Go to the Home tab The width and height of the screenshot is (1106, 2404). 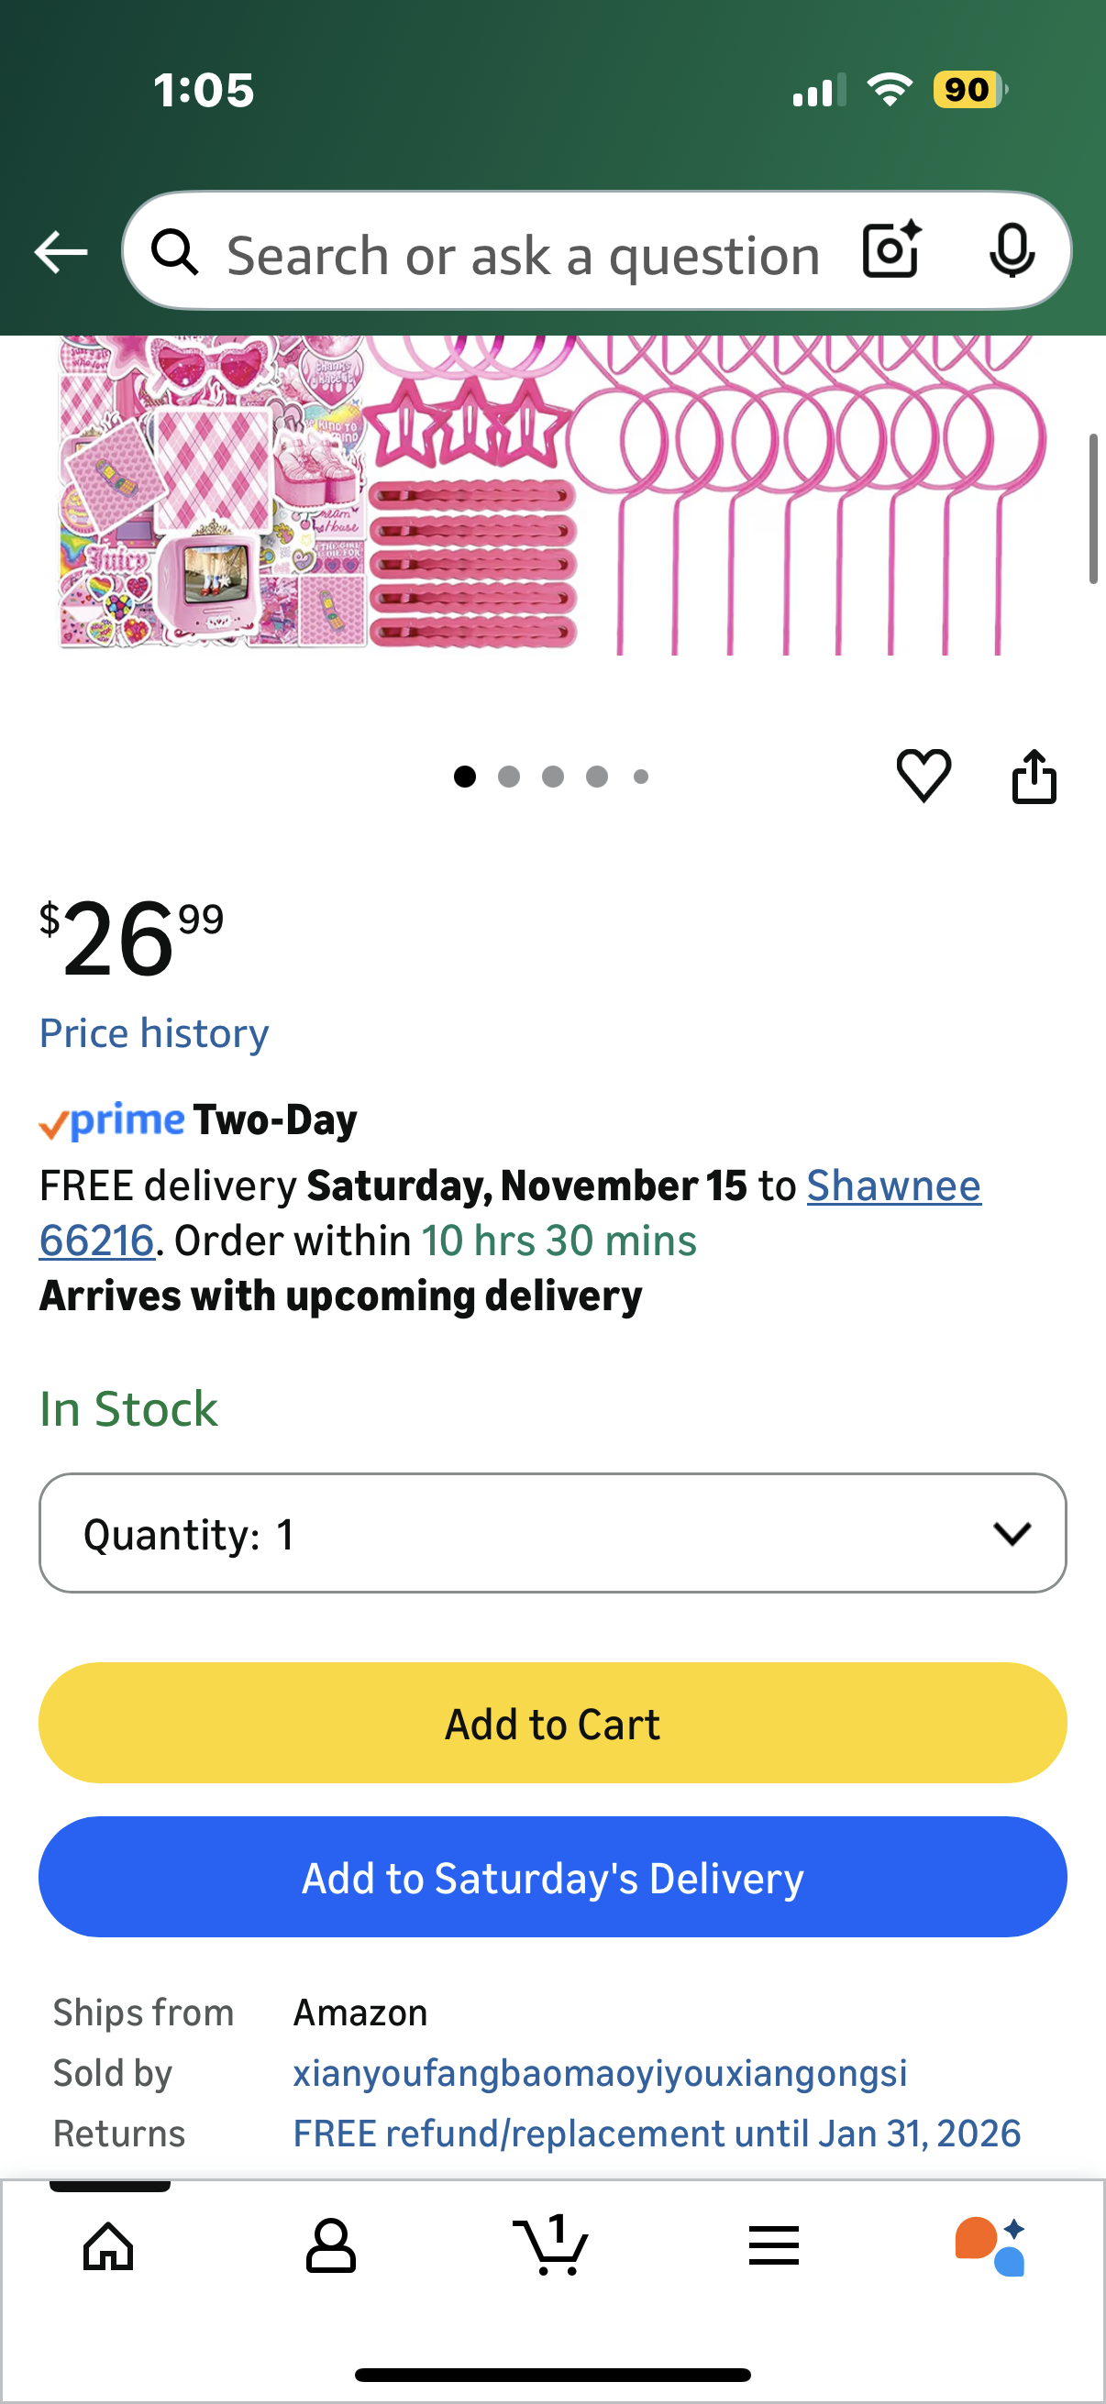point(109,2244)
